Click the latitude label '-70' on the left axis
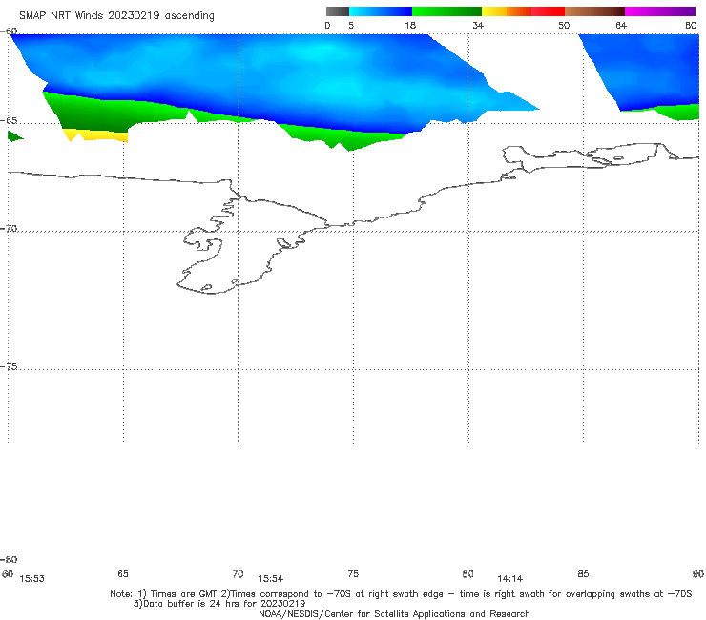This screenshot has width=706, height=620. [9, 229]
